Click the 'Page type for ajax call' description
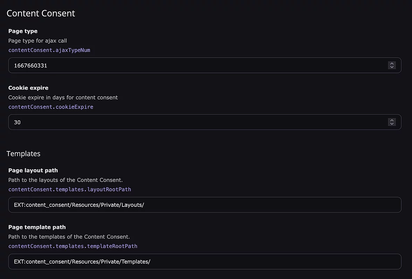The image size is (412, 279). 38,41
